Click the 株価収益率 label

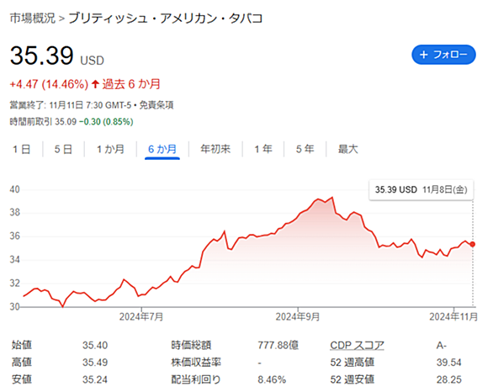click(x=196, y=362)
